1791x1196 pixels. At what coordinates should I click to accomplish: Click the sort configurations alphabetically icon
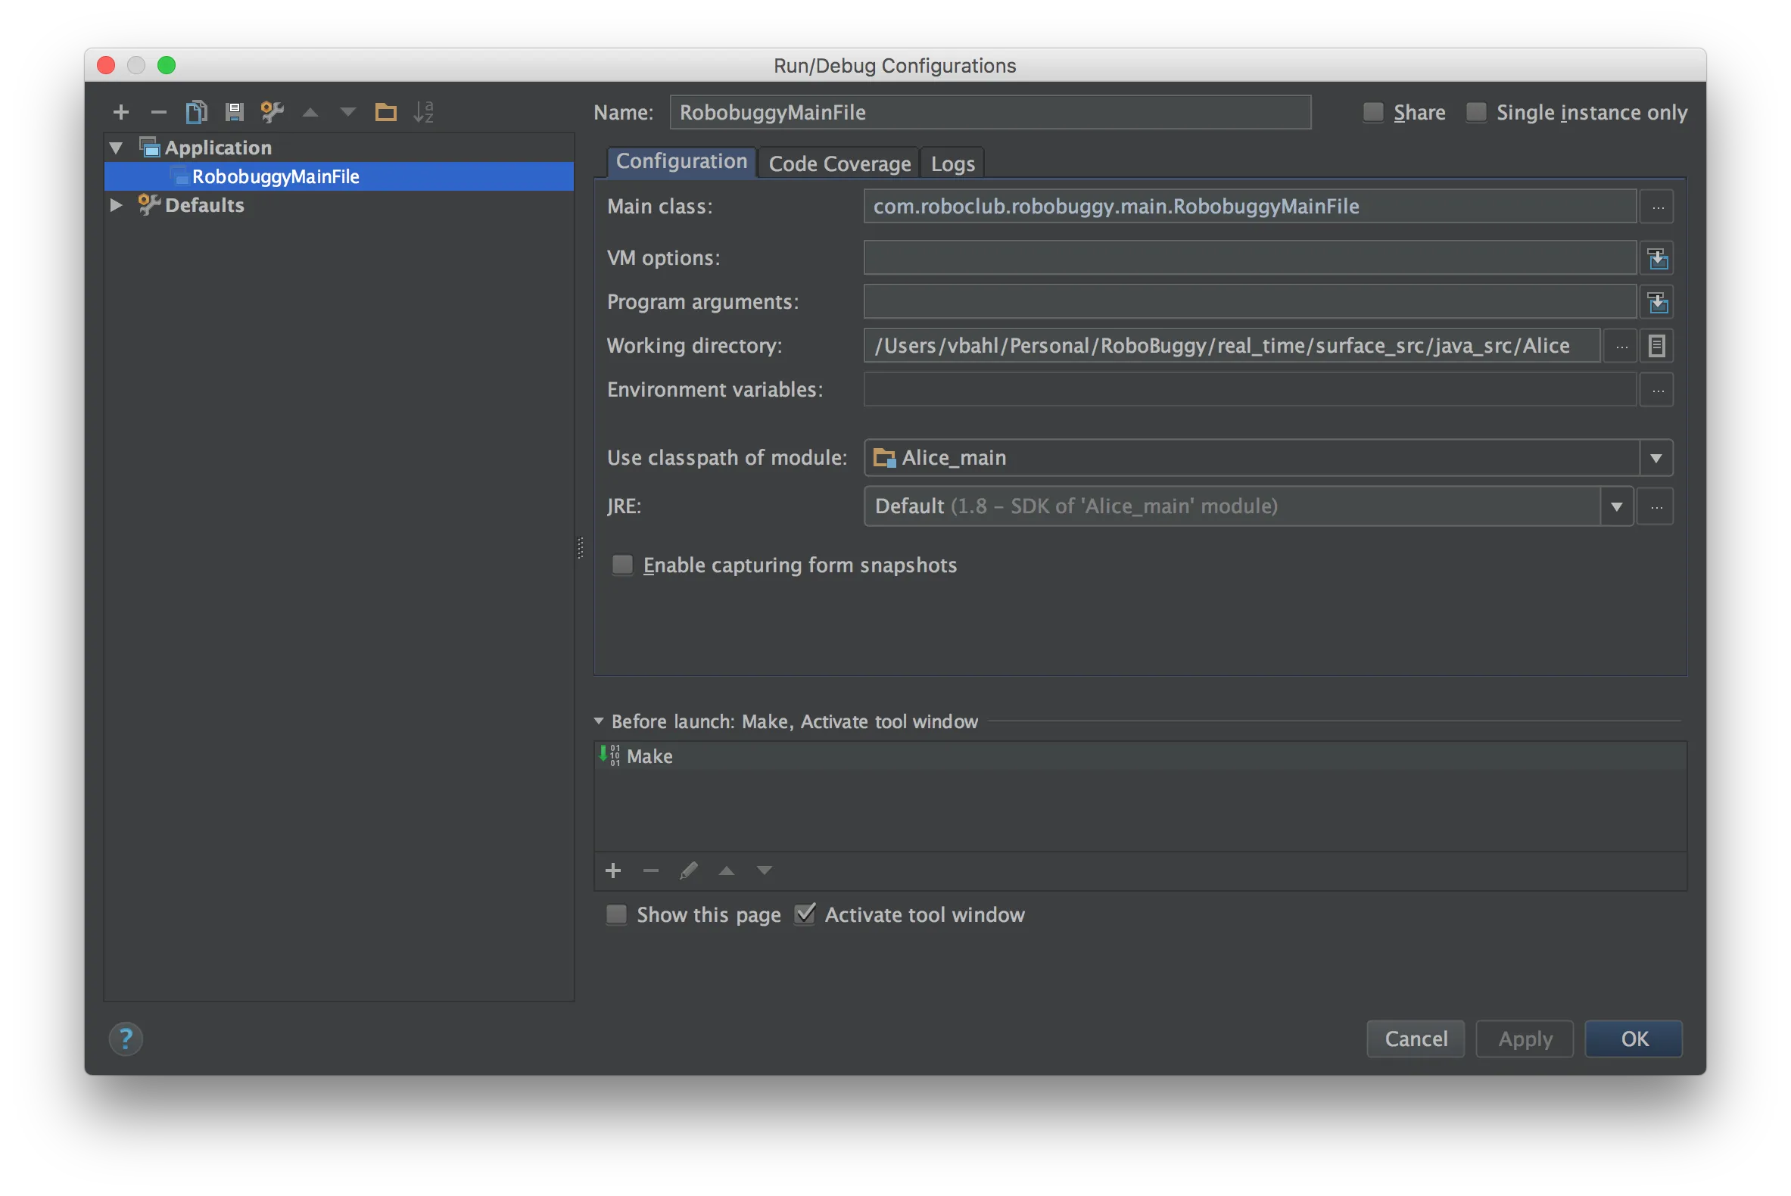click(x=423, y=113)
